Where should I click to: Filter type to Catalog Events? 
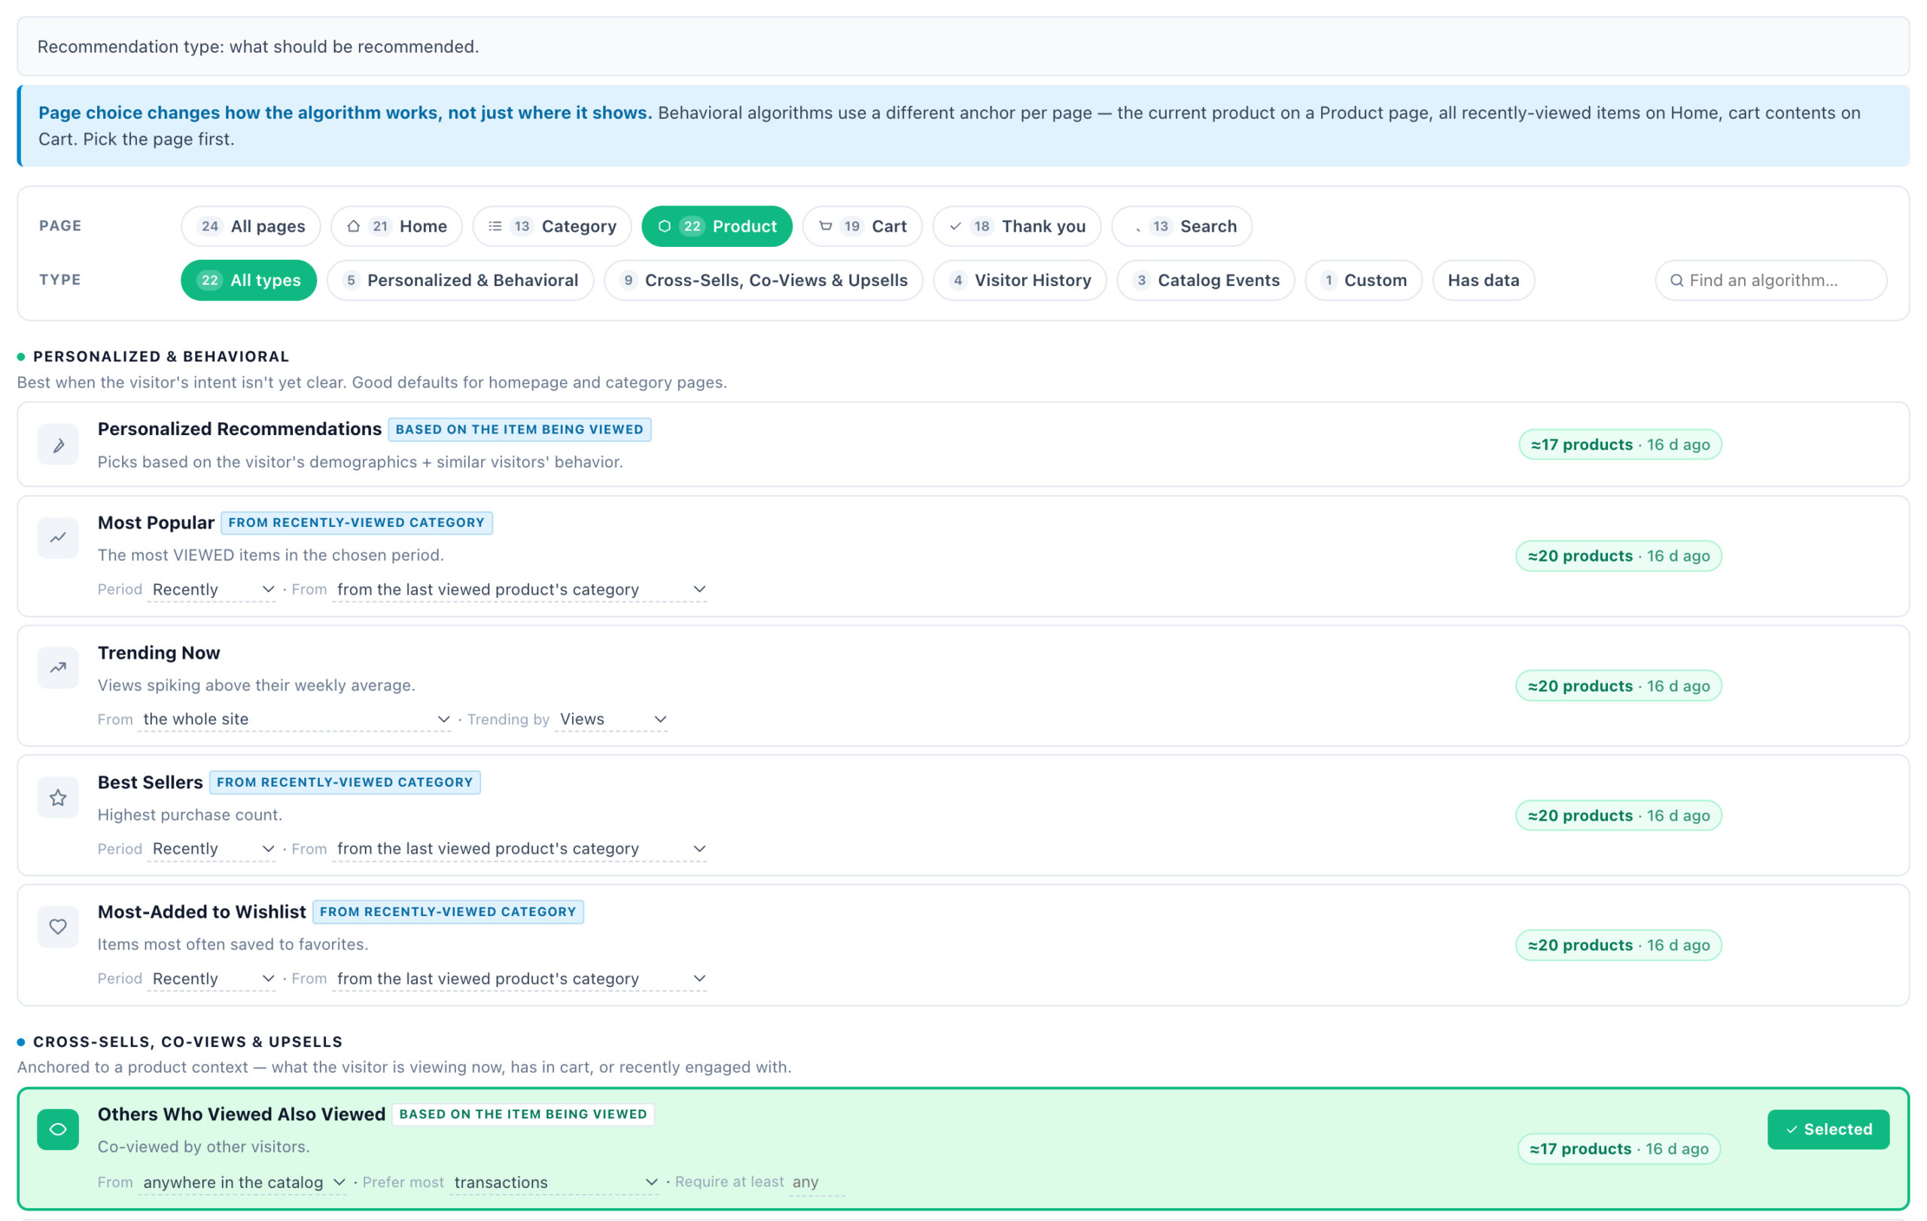1206,280
